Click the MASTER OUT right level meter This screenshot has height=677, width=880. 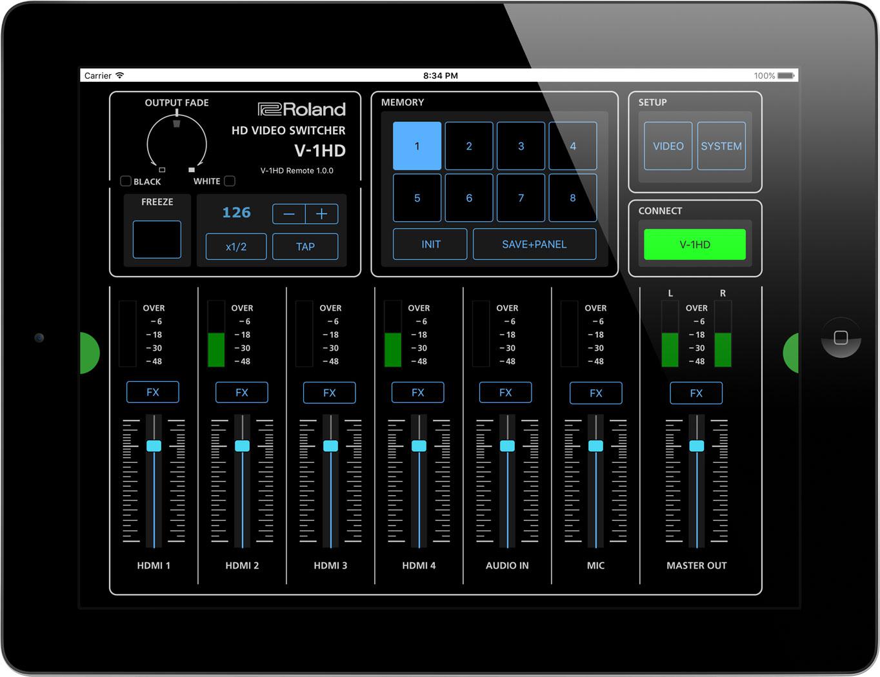point(723,333)
